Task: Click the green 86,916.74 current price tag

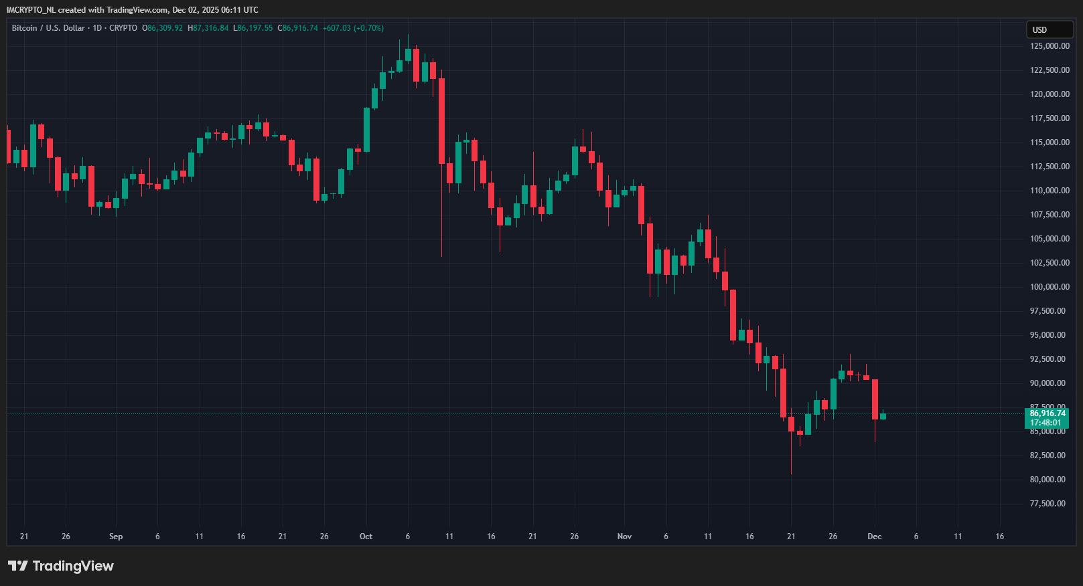Action: coord(1047,413)
